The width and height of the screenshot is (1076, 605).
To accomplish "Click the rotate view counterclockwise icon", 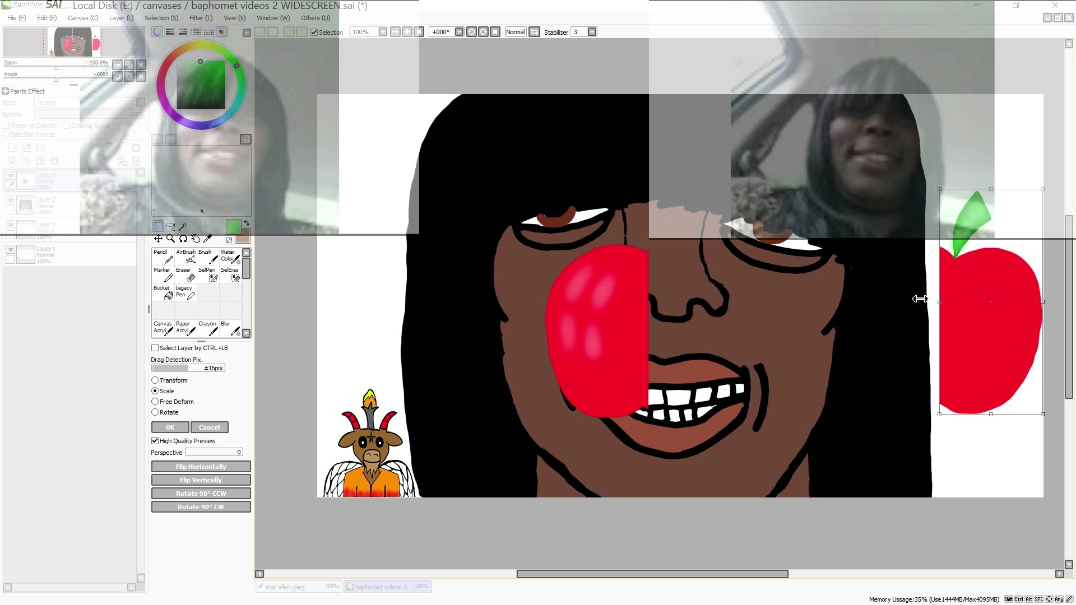I will pos(471,32).
